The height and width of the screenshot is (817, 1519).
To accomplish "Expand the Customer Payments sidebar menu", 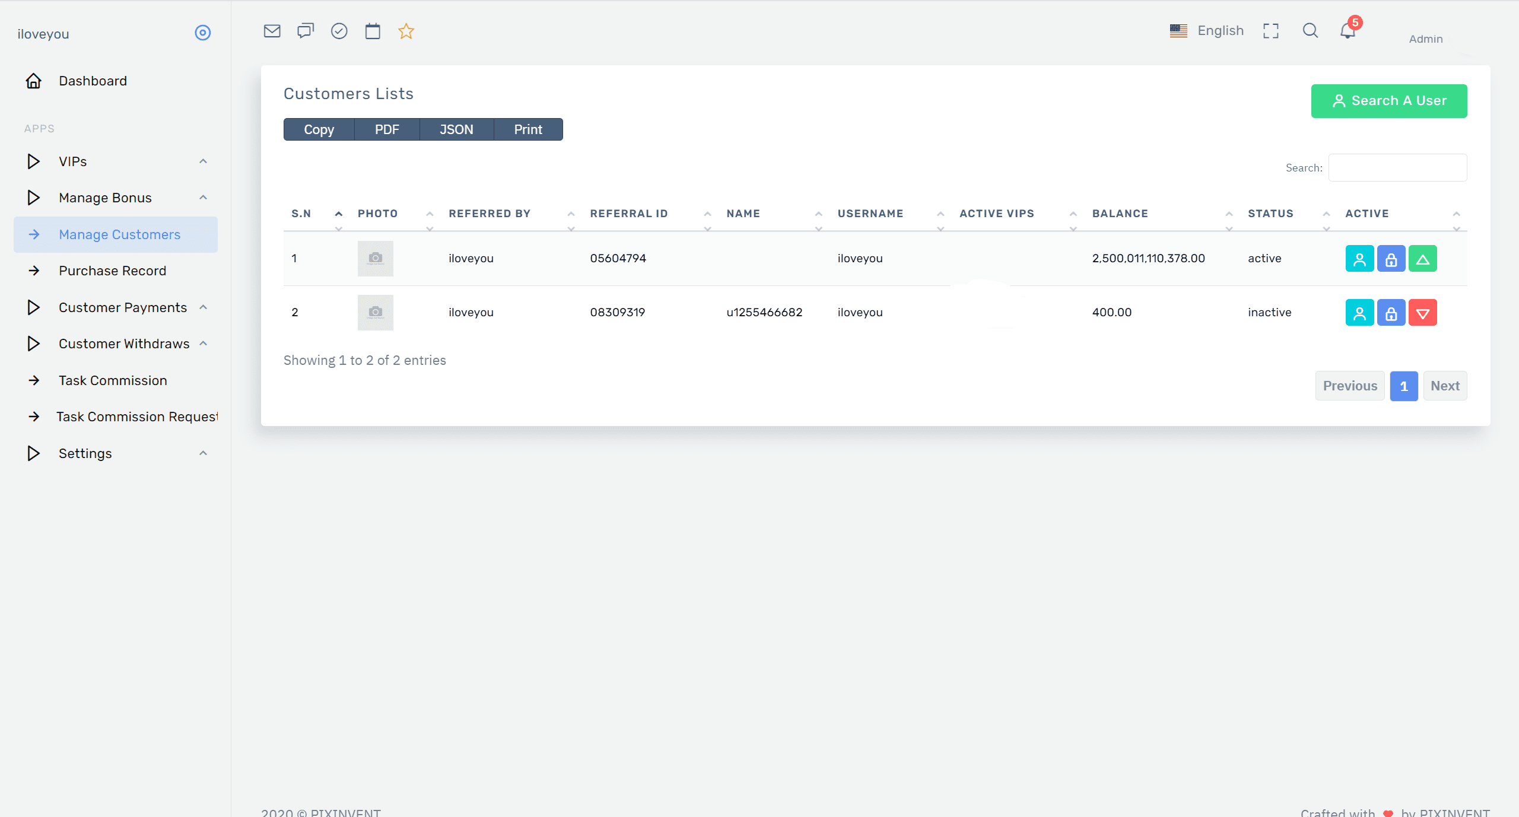I will tap(116, 307).
